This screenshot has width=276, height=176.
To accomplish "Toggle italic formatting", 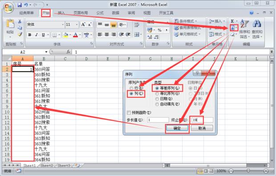I will (x=37, y=35).
